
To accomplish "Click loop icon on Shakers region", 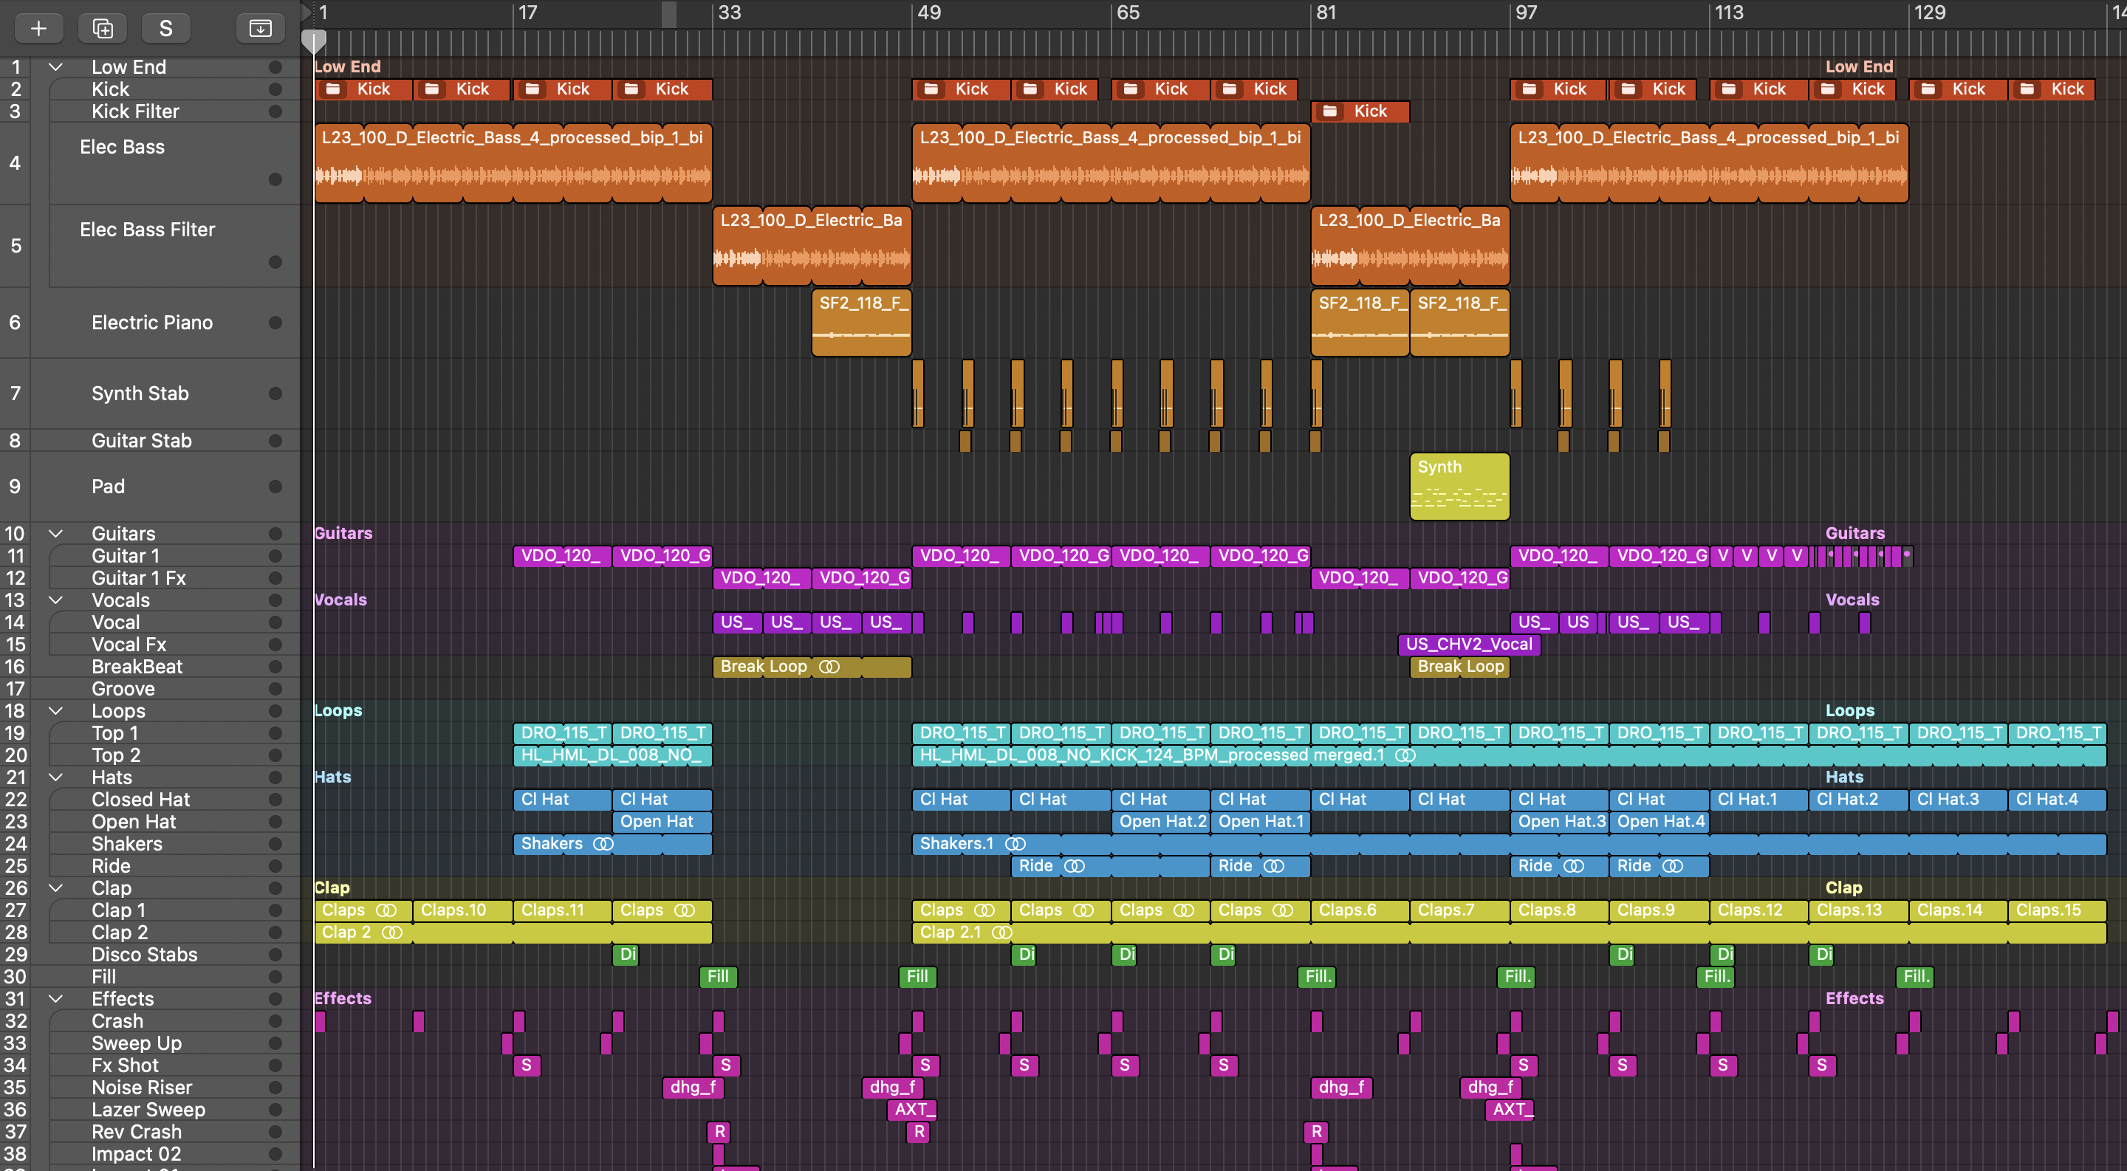I will point(603,844).
